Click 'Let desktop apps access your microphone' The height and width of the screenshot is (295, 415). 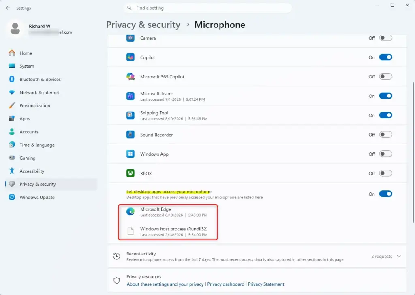click(x=169, y=192)
